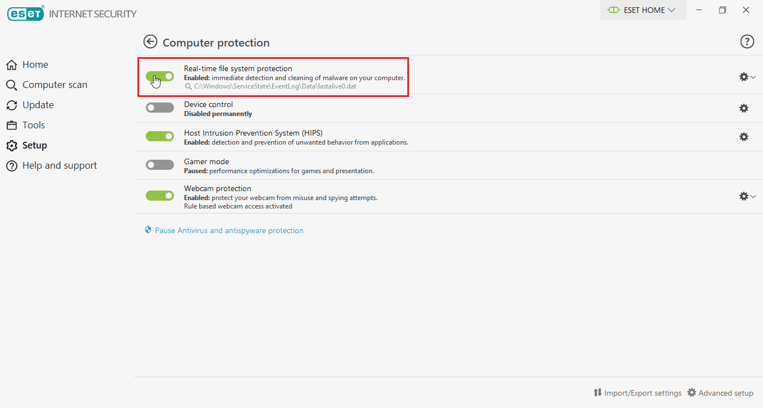The image size is (763, 408).
Task: Open HIPS settings gear icon
Action: coord(744,137)
